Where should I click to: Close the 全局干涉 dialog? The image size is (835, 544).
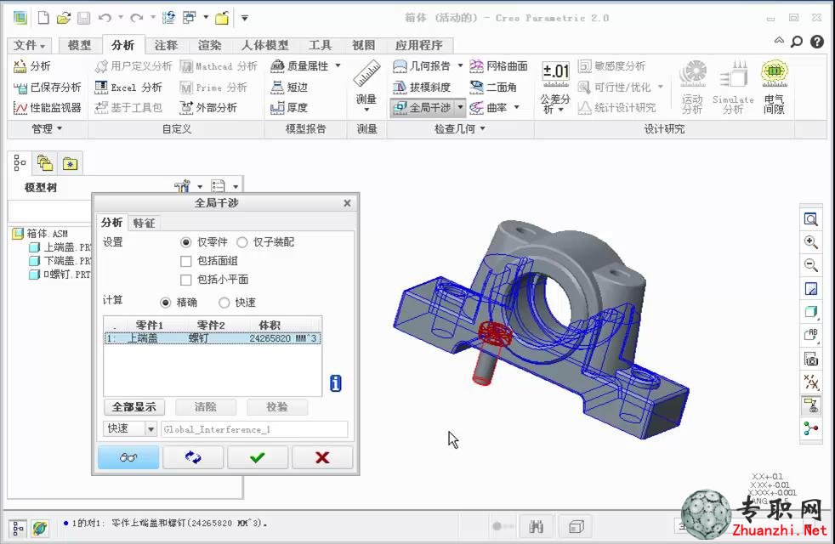(347, 203)
